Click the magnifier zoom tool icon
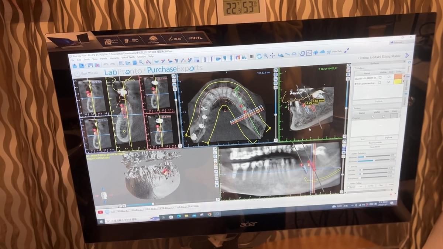The width and height of the screenshot is (443, 249). tap(265, 56)
